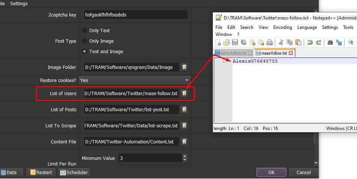Screen dimensions: 357x179
Task: Browse for the Content File
Action: coord(184,142)
